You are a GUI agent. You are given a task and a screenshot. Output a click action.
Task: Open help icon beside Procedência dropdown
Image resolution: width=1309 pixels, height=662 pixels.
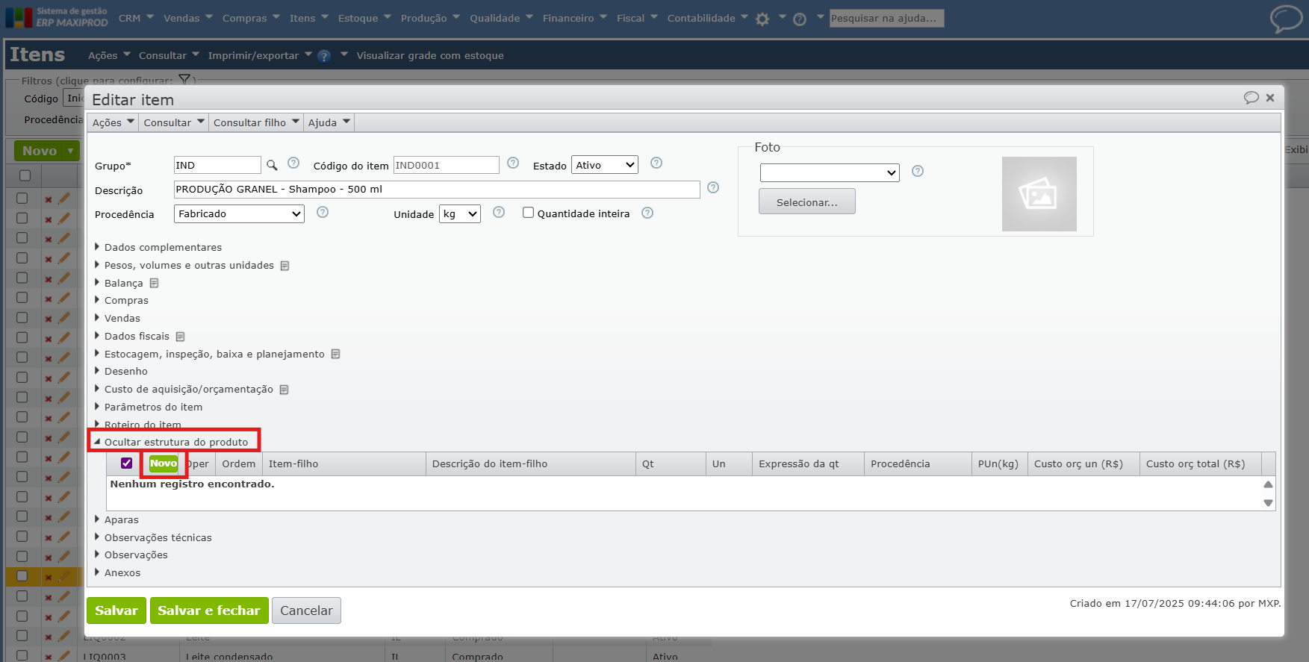pos(323,212)
